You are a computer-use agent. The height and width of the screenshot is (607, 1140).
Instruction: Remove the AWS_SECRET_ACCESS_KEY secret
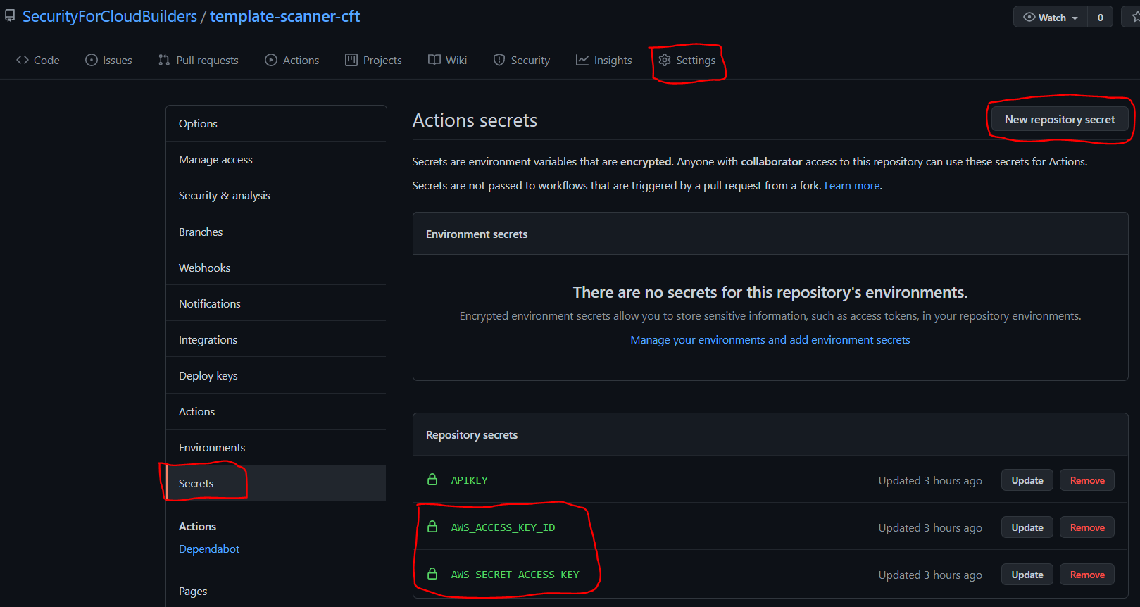(x=1087, y=575)
